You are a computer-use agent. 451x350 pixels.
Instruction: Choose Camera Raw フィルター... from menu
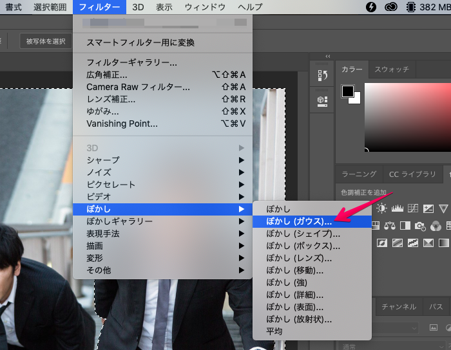pos(138,87)
